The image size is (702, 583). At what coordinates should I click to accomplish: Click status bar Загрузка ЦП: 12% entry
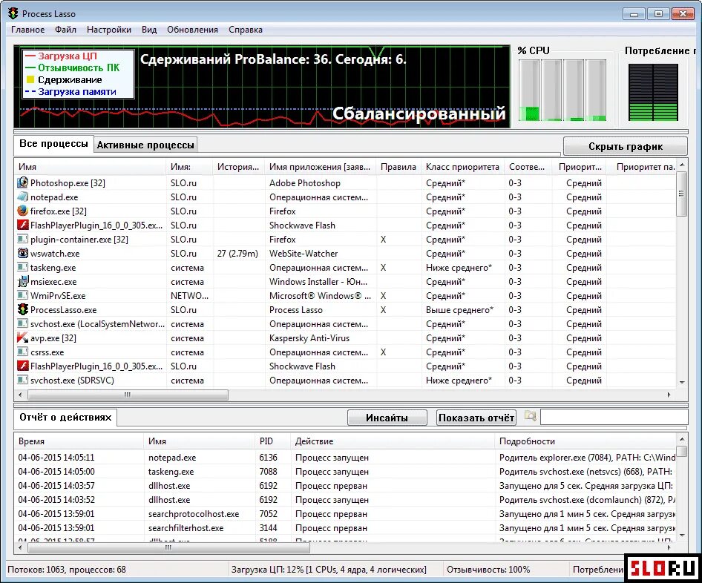329,570
